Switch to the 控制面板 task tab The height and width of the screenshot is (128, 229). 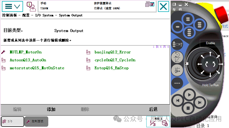(36, 121)
